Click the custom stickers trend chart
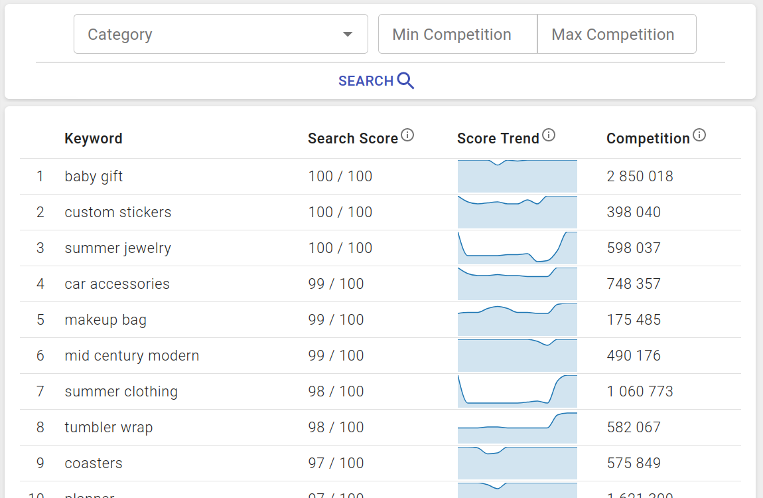Image resolution: width=763 pixels, height=498 pixels. pyautogui.click(x=518, y=212)
